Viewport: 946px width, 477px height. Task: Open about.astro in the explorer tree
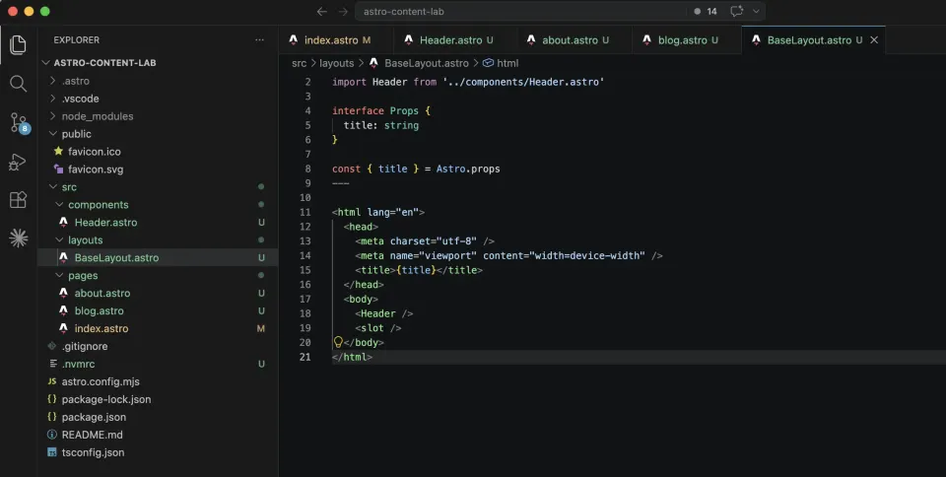pos(158,293)
